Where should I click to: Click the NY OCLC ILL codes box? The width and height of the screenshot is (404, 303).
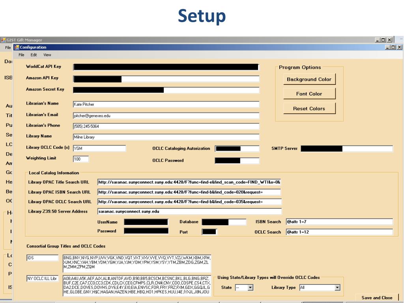click(x=137, y=286)
